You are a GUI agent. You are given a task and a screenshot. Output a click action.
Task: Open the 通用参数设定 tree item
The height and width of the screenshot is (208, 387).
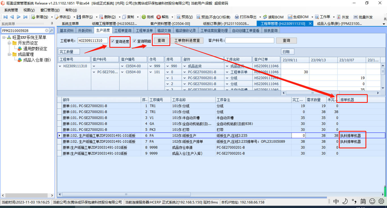click(35, 49)
